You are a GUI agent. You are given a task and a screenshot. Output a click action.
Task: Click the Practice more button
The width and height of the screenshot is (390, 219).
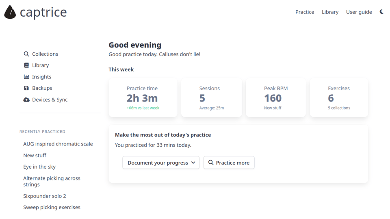coord(229,163)
